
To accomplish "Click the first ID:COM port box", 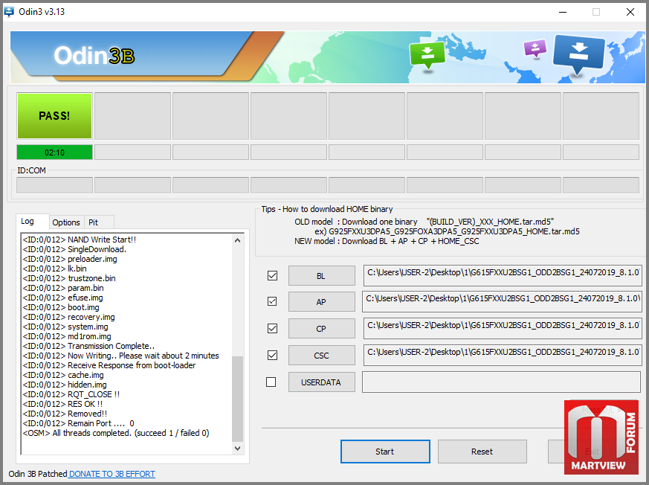I will 54,185.
